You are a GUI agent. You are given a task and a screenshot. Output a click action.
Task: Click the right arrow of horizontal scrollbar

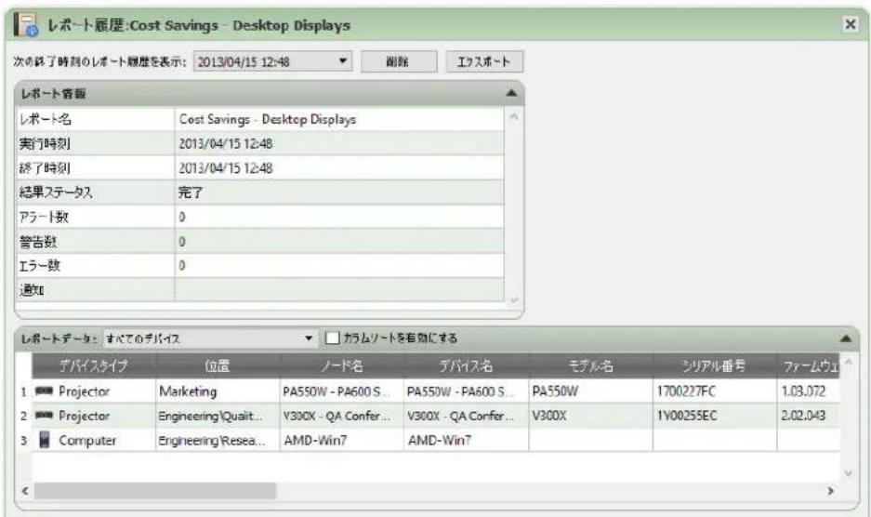pyautogui.click(x=831, y=491)
